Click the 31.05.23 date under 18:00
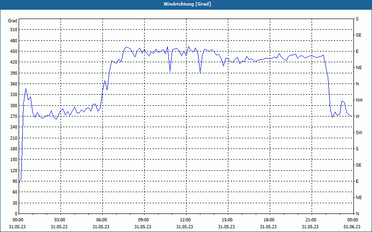Screen dimensions: 372x232 pyautogui.click(x=268, y=227)
